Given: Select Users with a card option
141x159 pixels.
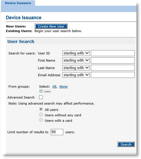Looking at the screenshot, I should tap(41, 120).
